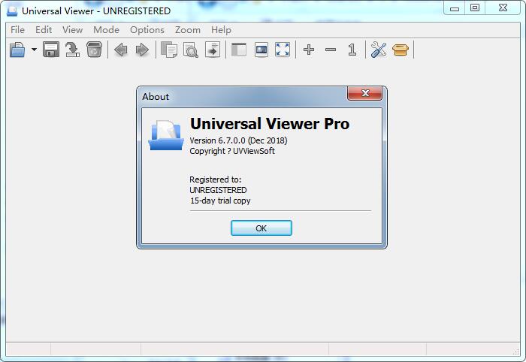526x362 pixels.
Task: Toggle the navigation panel icon
Action: pos(239,50)
